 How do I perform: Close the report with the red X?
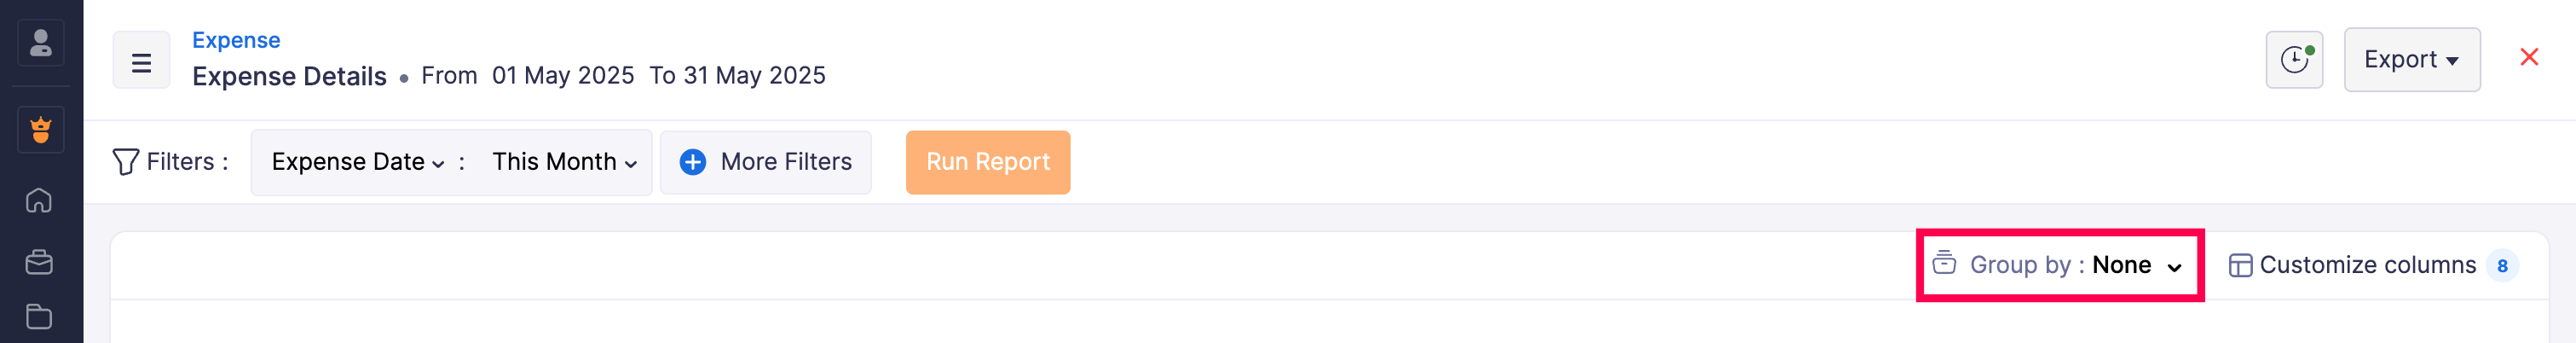tap(2529, 58)
